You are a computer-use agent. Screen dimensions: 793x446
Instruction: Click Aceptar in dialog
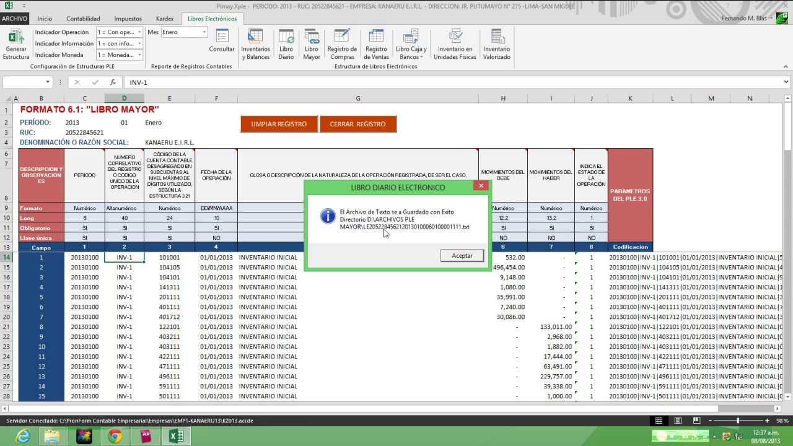[462, 255]
